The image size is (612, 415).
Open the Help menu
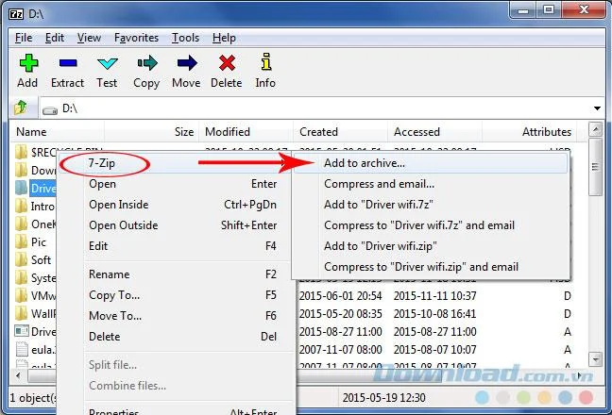click(x=224, y=38)
